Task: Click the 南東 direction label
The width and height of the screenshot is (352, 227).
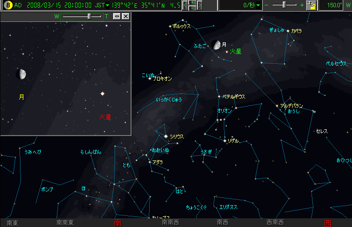Action: [13, 223]
